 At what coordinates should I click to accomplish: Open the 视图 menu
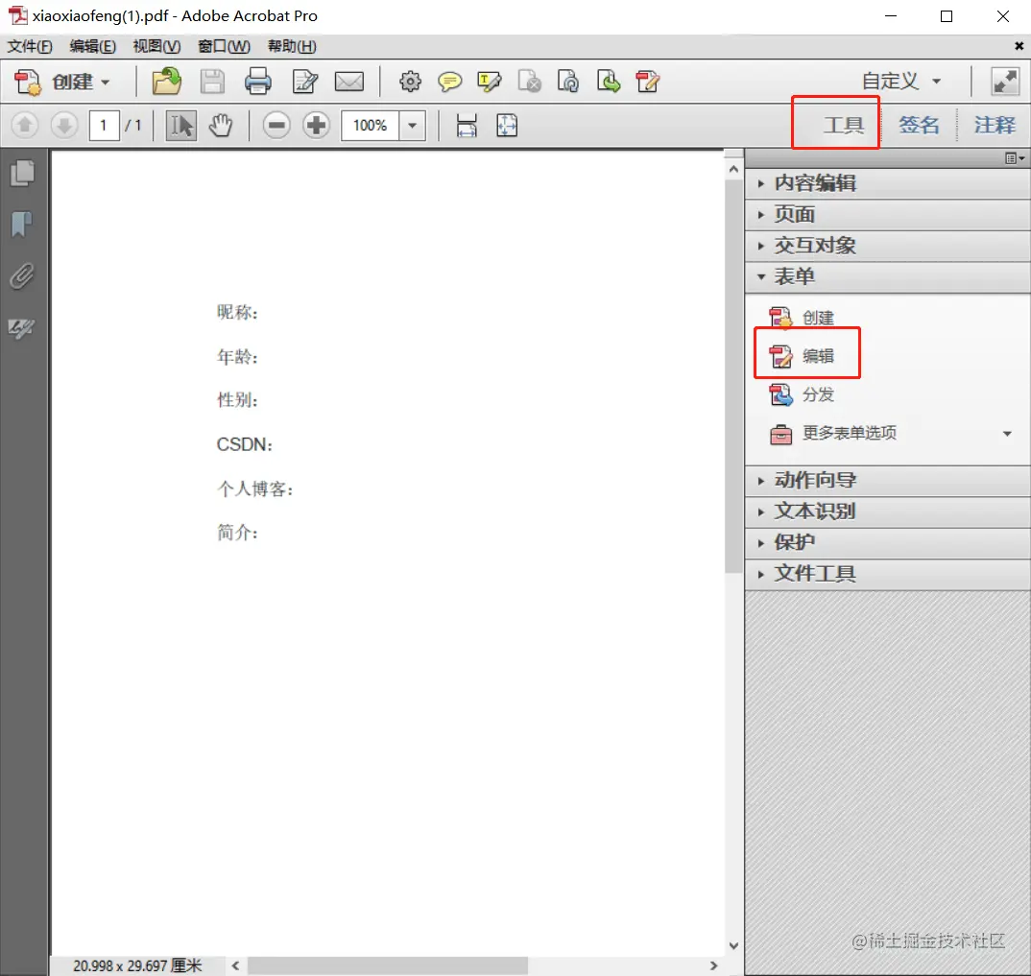pyautogui.click(x=156, y=47)
